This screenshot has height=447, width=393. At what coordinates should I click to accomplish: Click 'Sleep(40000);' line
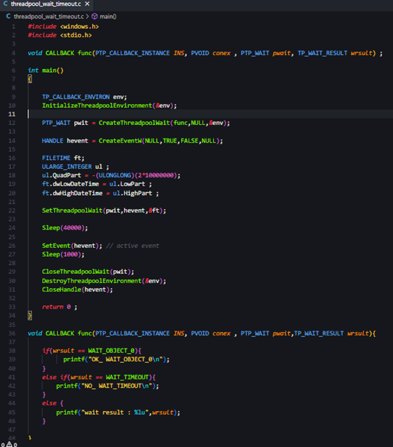tap(65, 228)
